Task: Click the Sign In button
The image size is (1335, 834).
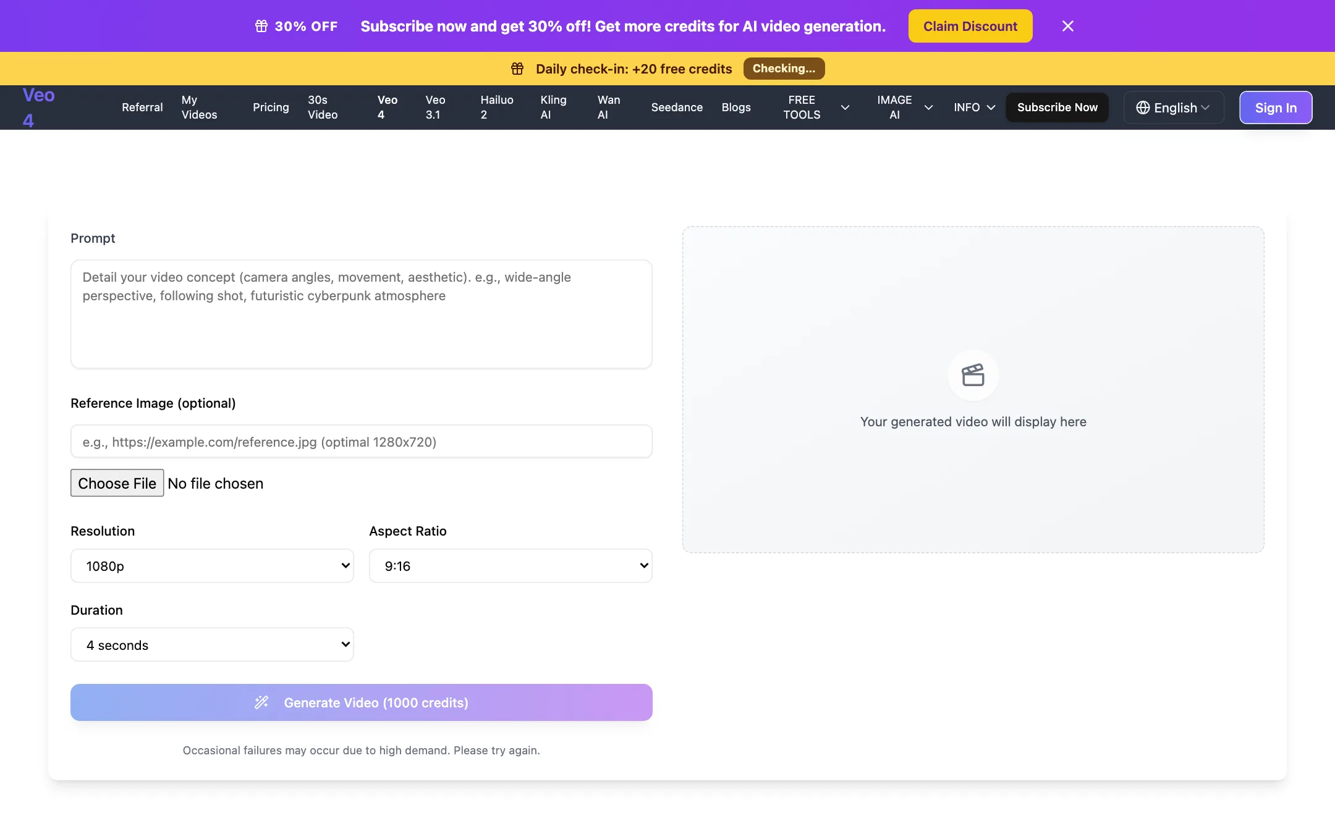Action: 1276,107
